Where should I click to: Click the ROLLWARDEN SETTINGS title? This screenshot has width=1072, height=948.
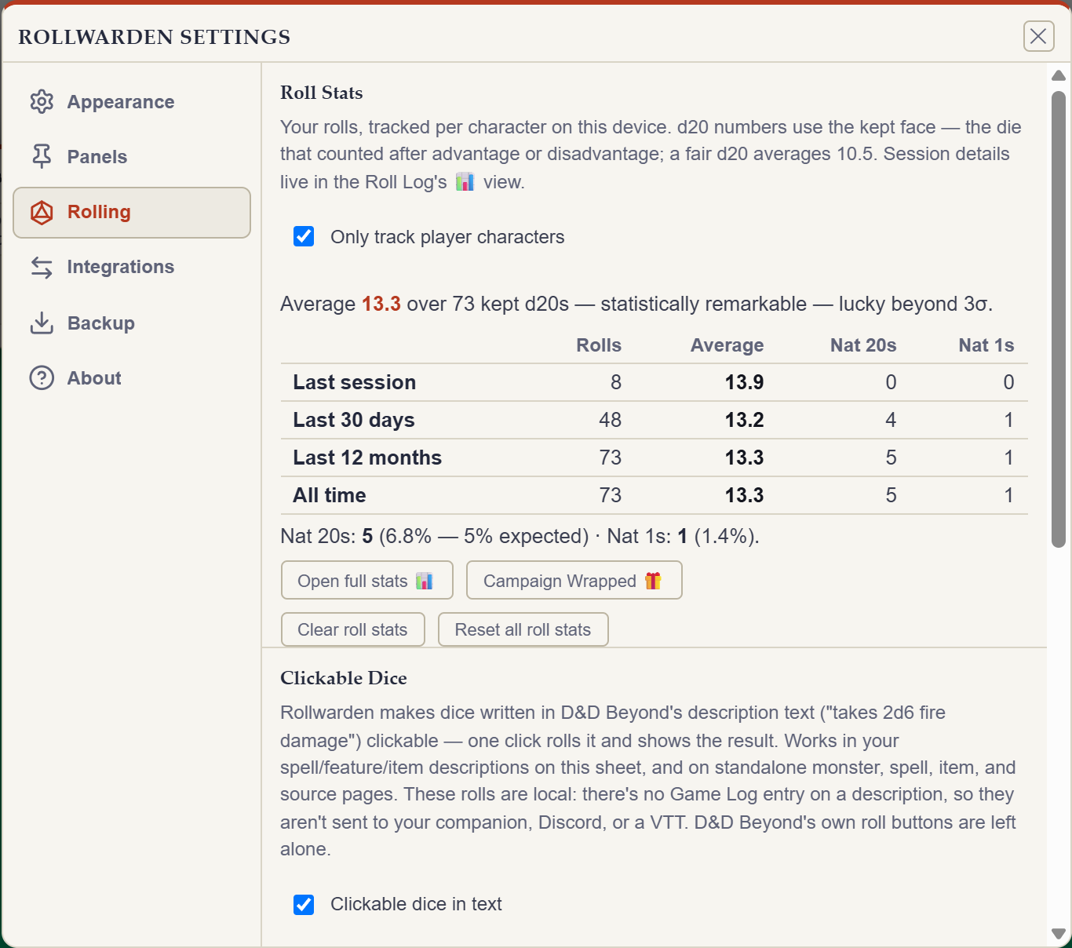click(155, 37)
